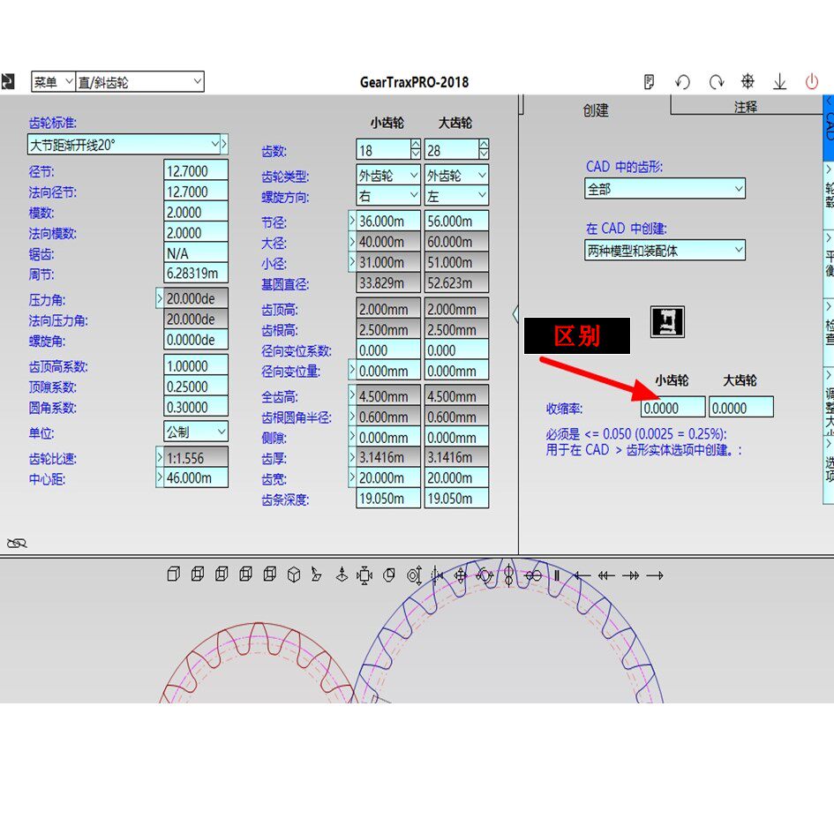This screenshot has height=834, width=834.
Task: Click the redo arrow icon in header
Action: pyautogui.click(x=716, y=82)
